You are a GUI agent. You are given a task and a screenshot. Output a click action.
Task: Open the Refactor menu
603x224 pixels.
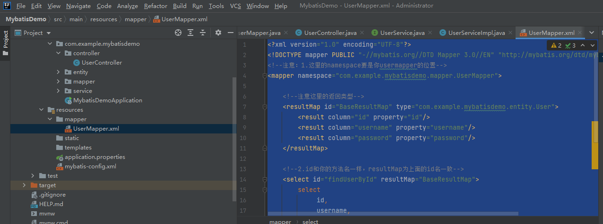tap(155, 6)
